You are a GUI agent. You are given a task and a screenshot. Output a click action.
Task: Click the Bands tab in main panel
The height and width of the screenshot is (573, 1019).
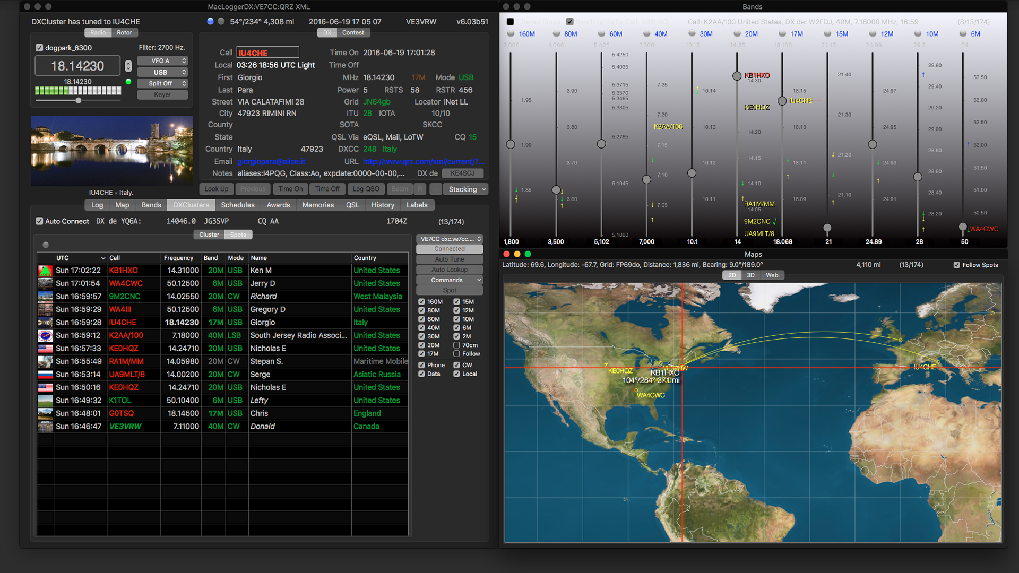click(x=150, y=204)
